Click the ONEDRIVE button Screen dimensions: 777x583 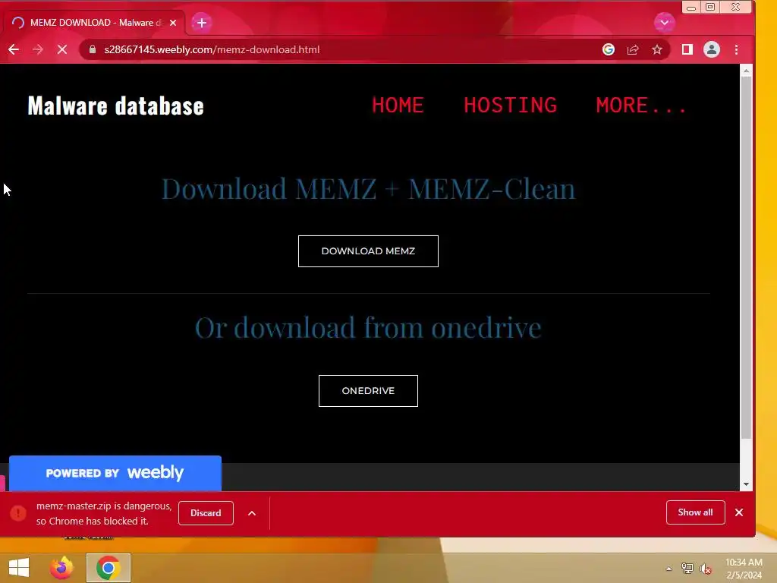tap(368, 391)
